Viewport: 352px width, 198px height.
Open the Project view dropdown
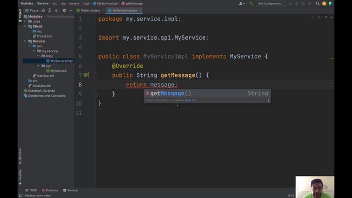(32, 10)
